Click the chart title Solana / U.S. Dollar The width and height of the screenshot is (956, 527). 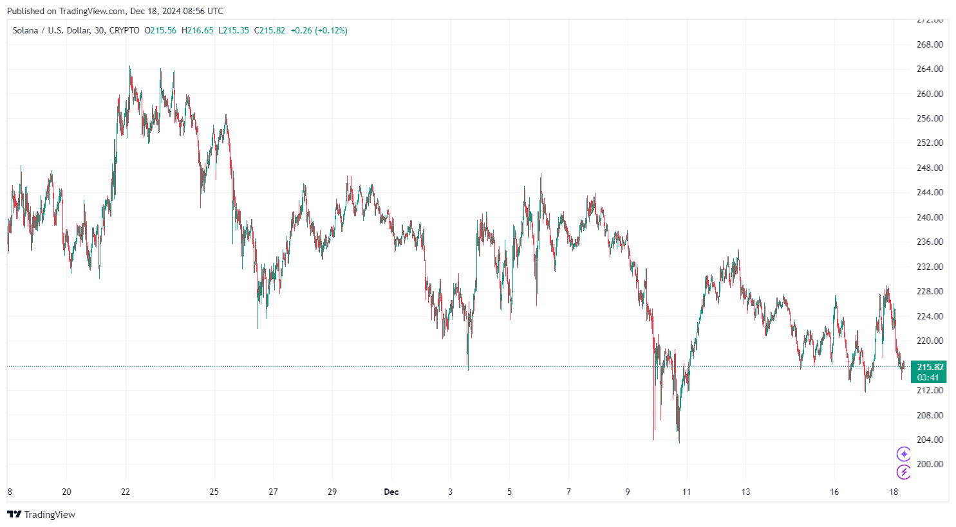coord(52,30)
